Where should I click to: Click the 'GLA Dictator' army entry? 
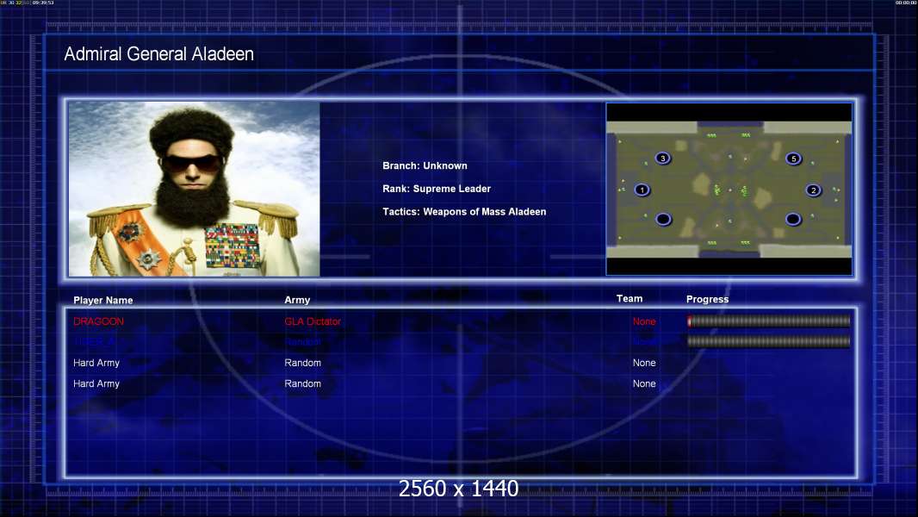click(x=313, y=321)
